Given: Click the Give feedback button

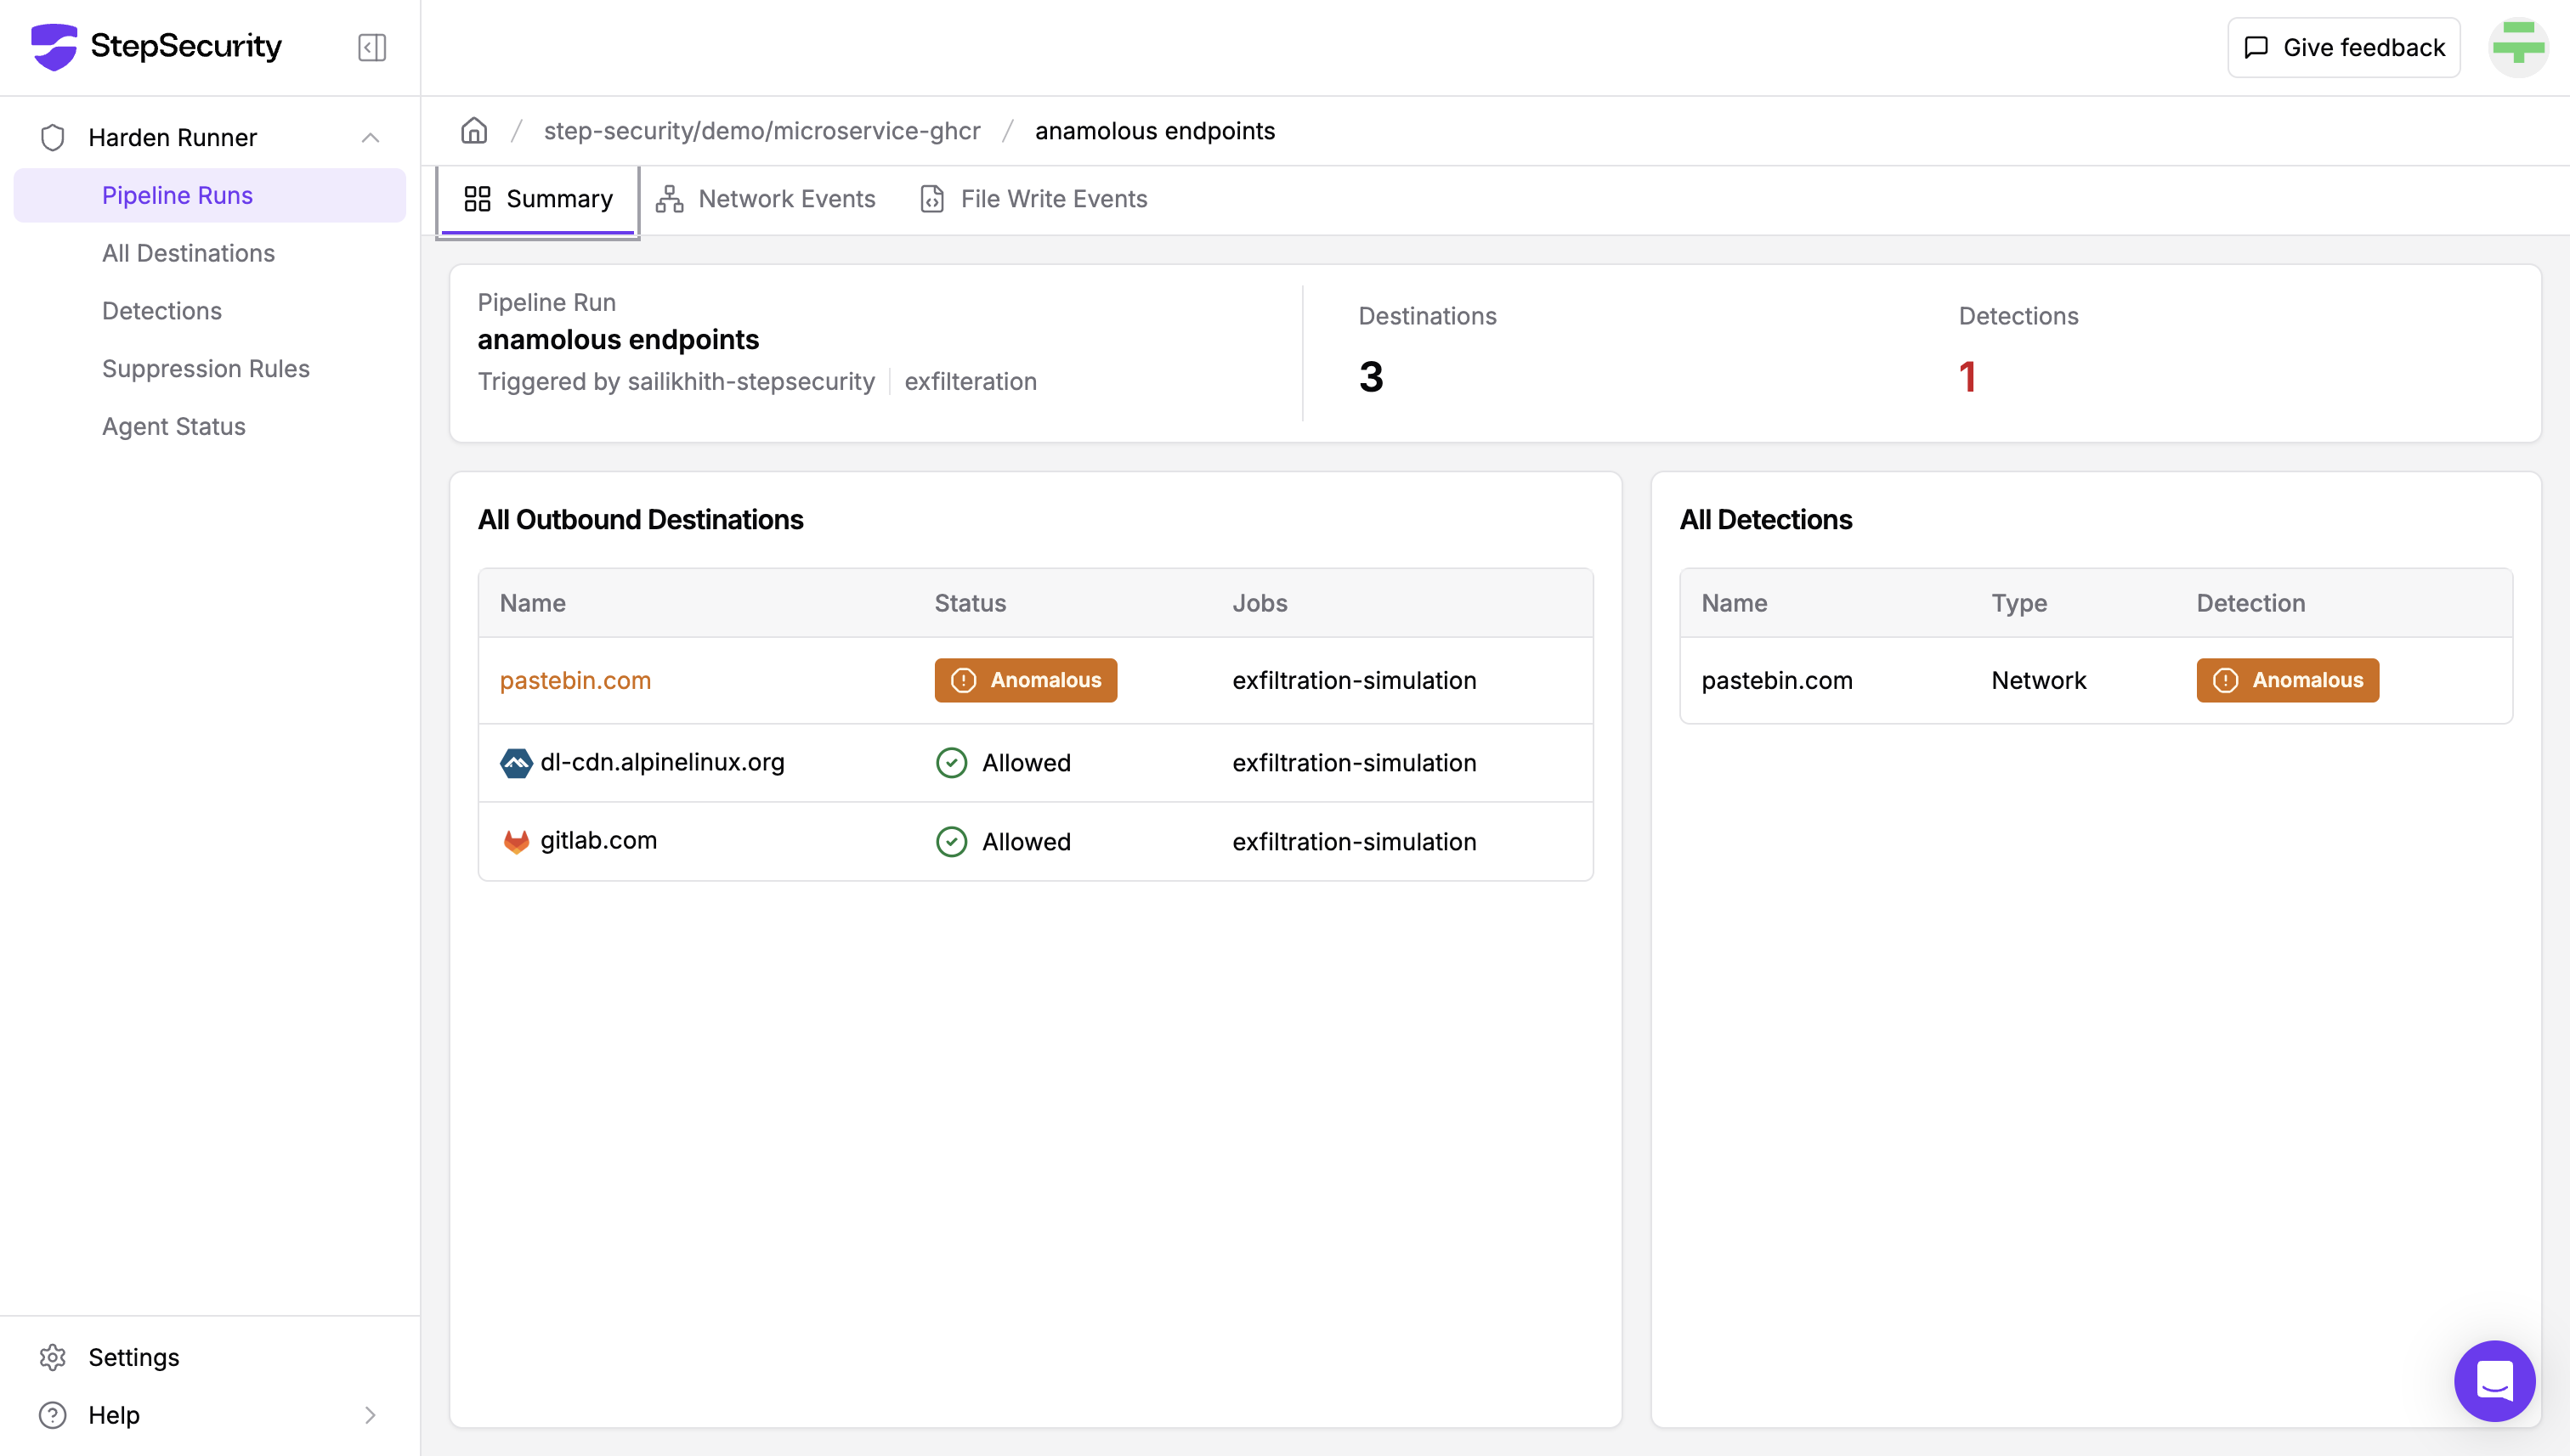Looking at the screenshot, I should click(2343, 47).
